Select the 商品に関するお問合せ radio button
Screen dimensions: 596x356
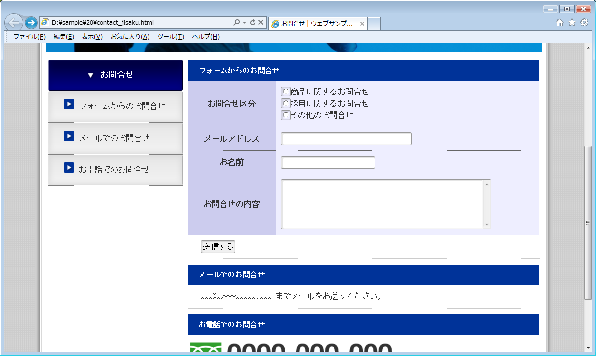(286, 91)
